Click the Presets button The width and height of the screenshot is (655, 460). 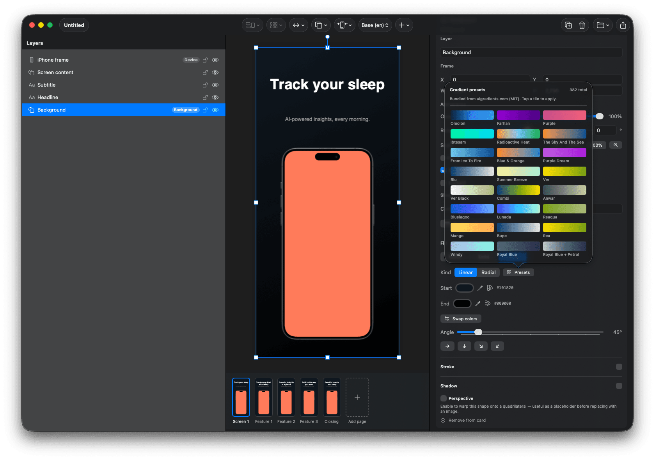tap(518, 272)
